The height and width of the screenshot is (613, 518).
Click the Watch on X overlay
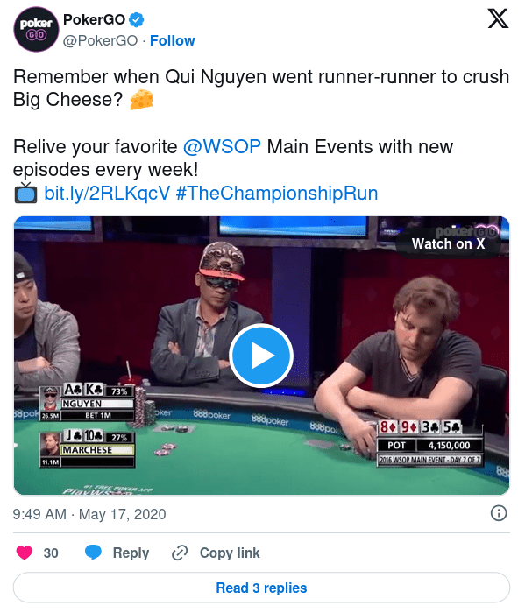448,243
